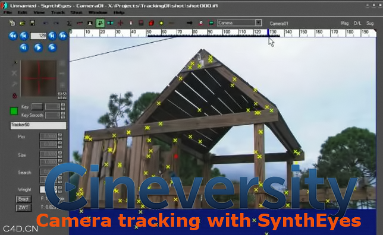Click the D/L button at top right
The height and width of the screenshot is (235, 383).
(357, 23)
